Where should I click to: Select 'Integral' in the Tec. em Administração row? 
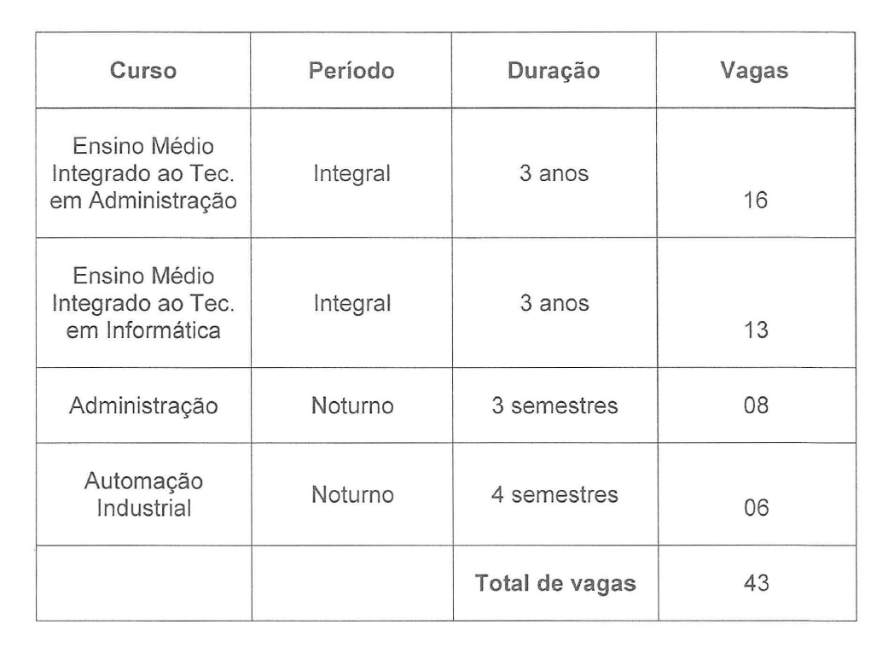coord(351,174)
